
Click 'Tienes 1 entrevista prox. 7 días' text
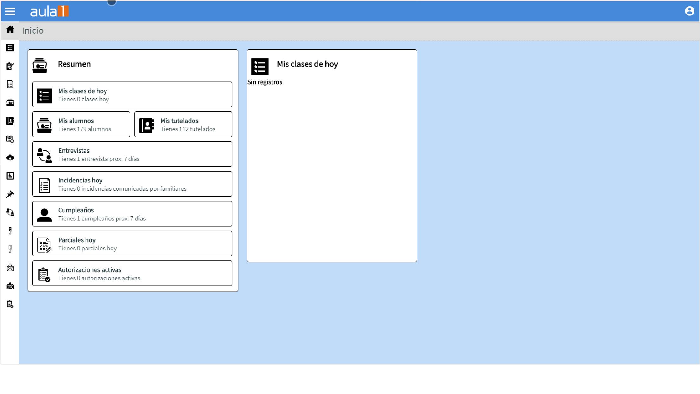click(99, 159)
